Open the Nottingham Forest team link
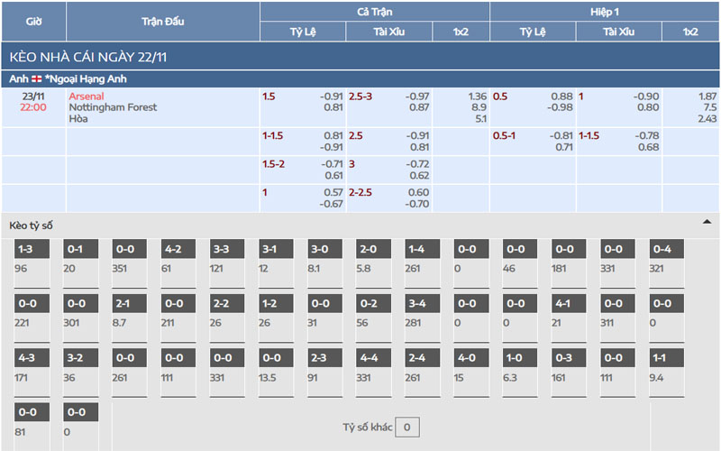 pos(113,107)
